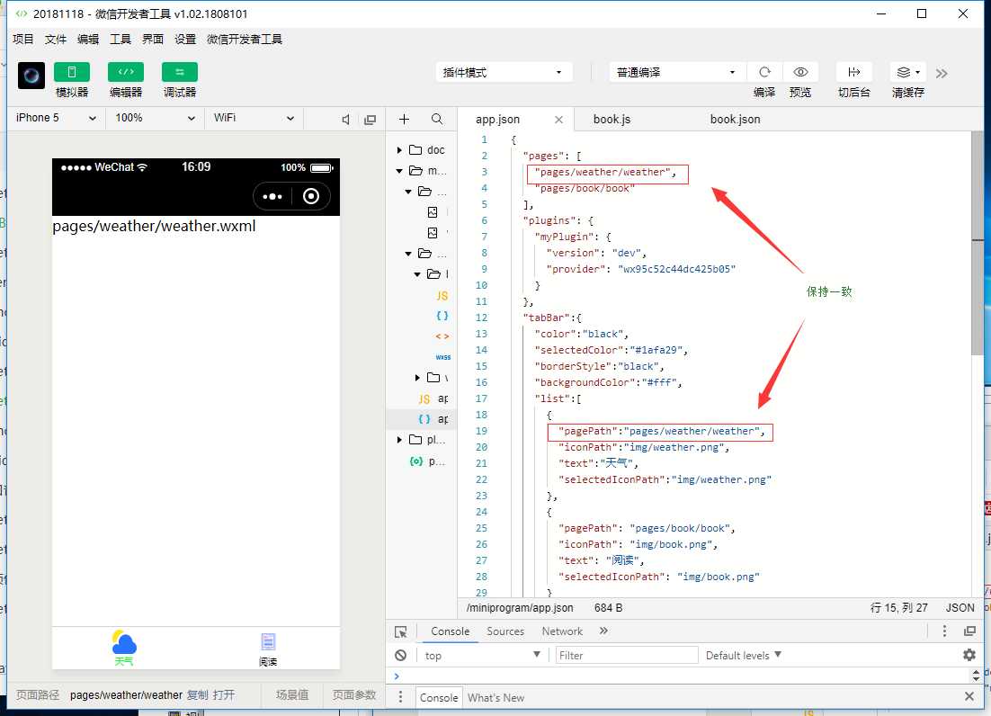Viewport: 991px width, 716px height.
Task: Open the Default levels dropdown
Action: click(743, 656)
